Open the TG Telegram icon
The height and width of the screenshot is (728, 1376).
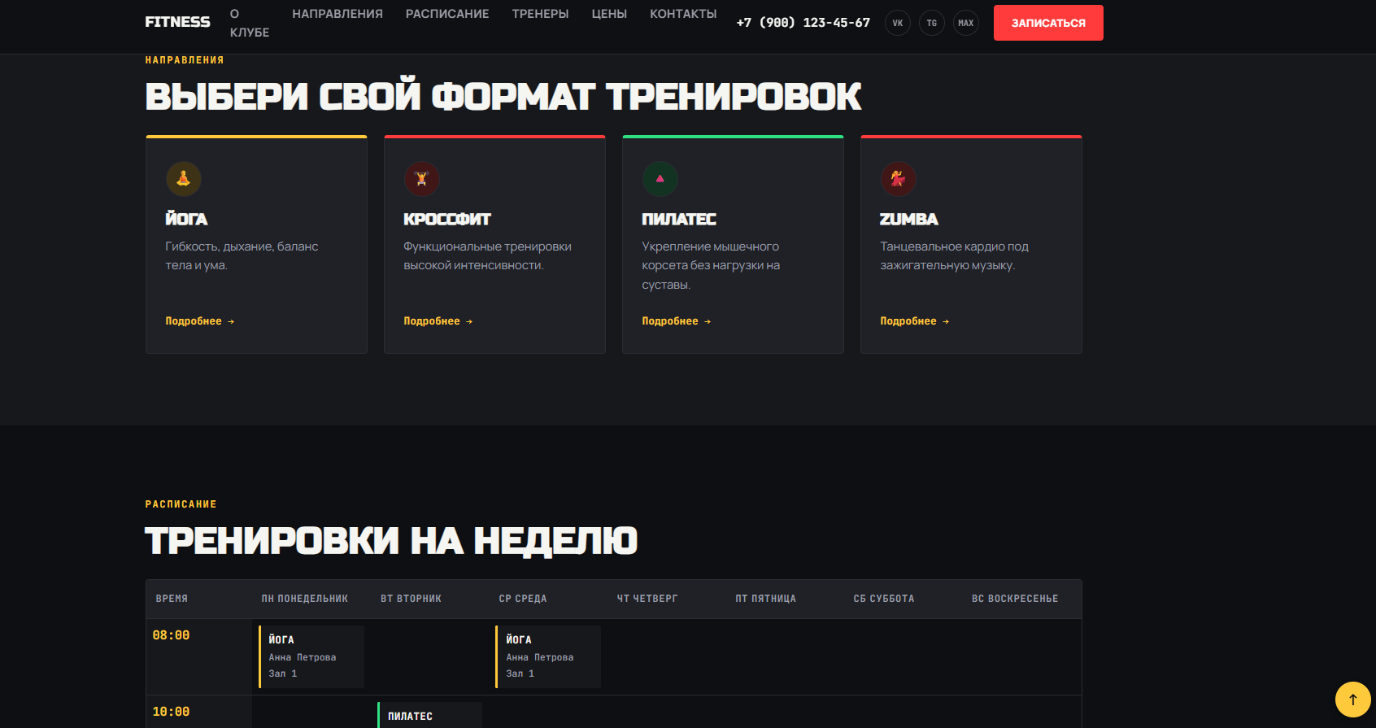tap(932, 23)
